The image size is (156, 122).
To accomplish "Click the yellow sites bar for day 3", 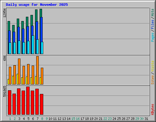I will click(17, 79).
